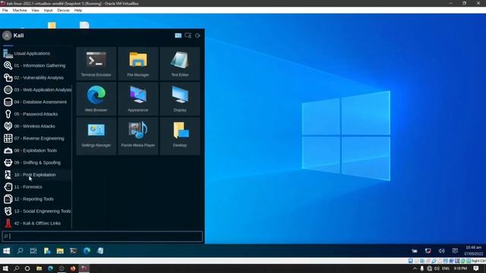Click search icon on Kali panel
The height and width of the screenshot is (273, 486).
(21, 251)
